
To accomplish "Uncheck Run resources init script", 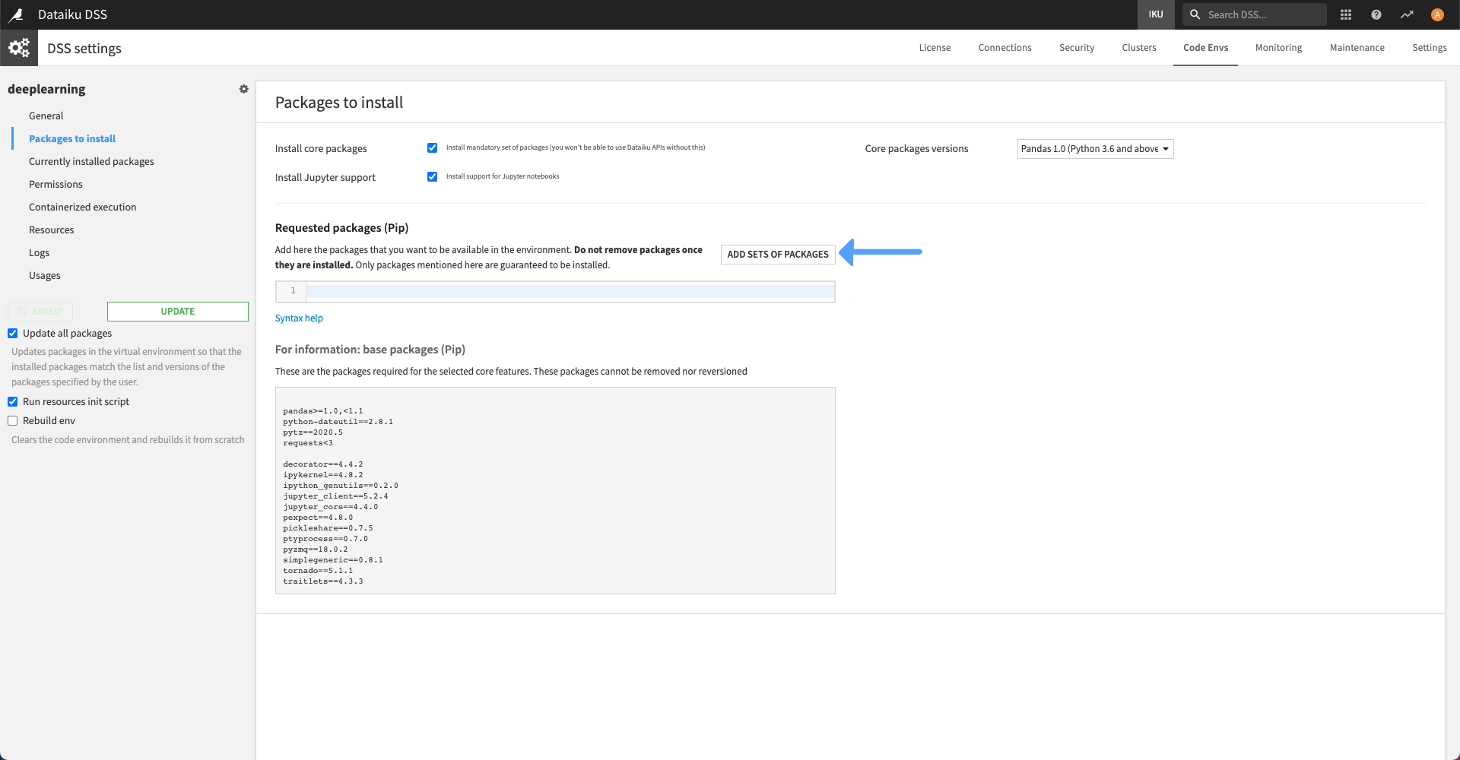I will [x=13, y=402].
